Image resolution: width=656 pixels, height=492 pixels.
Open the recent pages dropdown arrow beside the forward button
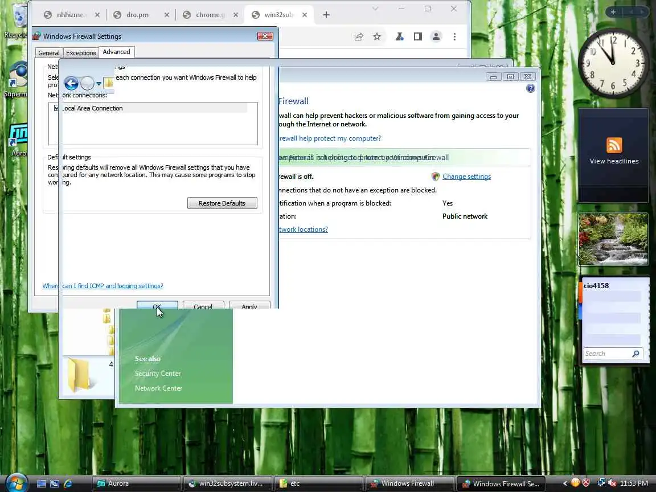(x=99, y=84)
